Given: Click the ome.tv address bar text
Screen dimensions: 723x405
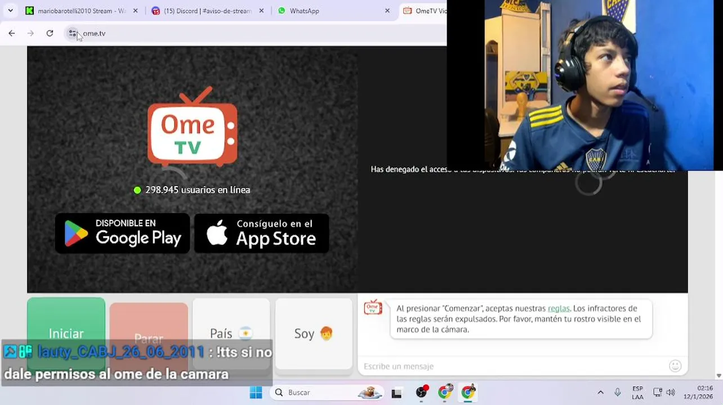Looking at the screenshot, I should [94, 33].
